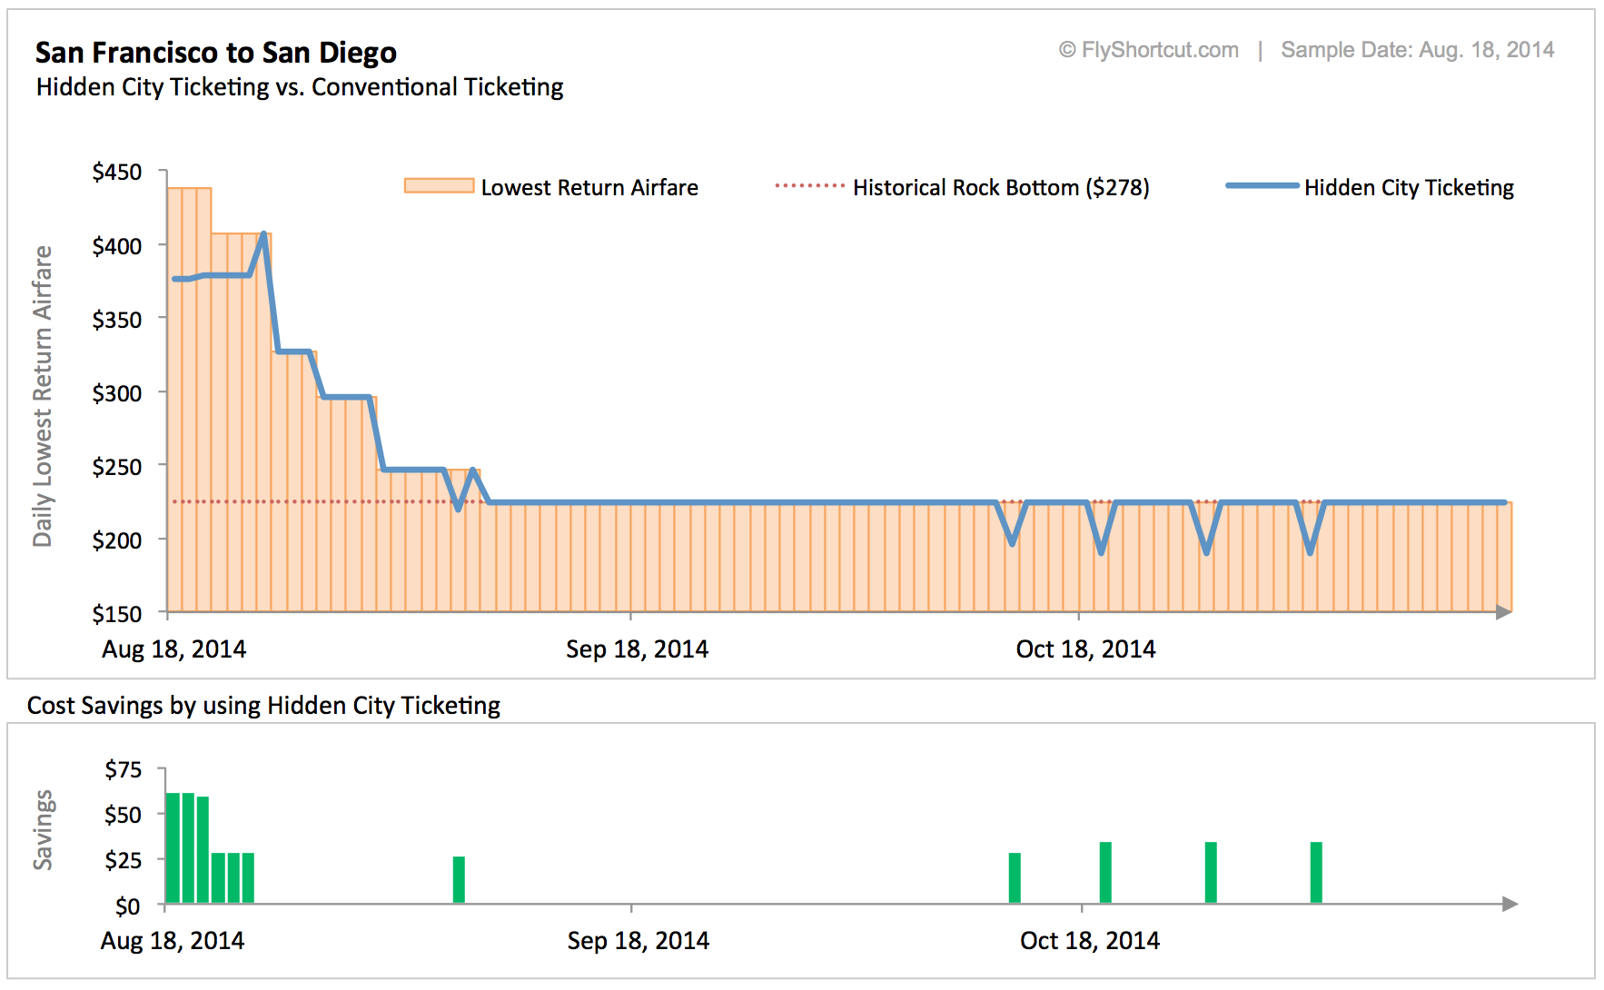Click the $50 savings axis label
Image resolution: width=1604 pixels, height=990 pixels.
[x=124, y=815]
